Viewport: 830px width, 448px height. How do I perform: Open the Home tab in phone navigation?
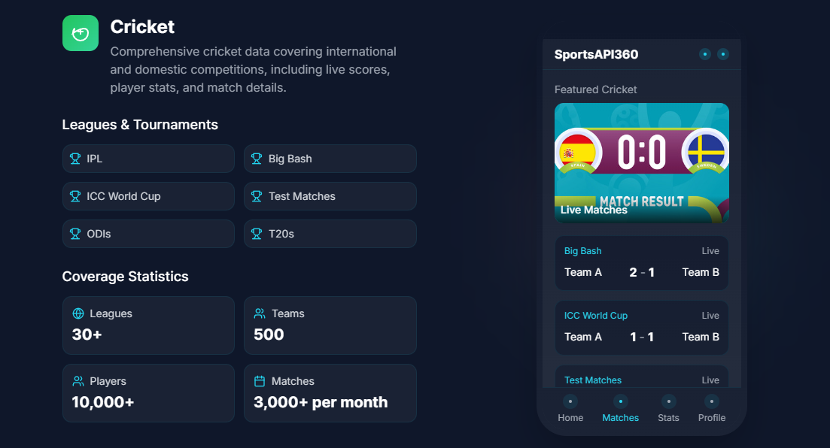coord(570,409)
